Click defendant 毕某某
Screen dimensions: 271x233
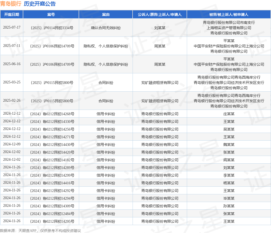click(x=229, y=198)
